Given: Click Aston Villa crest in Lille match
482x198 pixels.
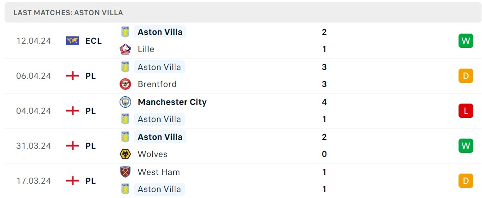Looking at the screenshot, I should pyautogui.click(x=125, y=32).
